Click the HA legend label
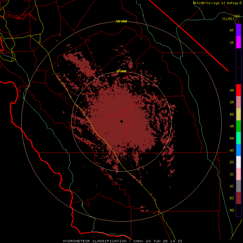243x243 pixels. tap(232, 90)
